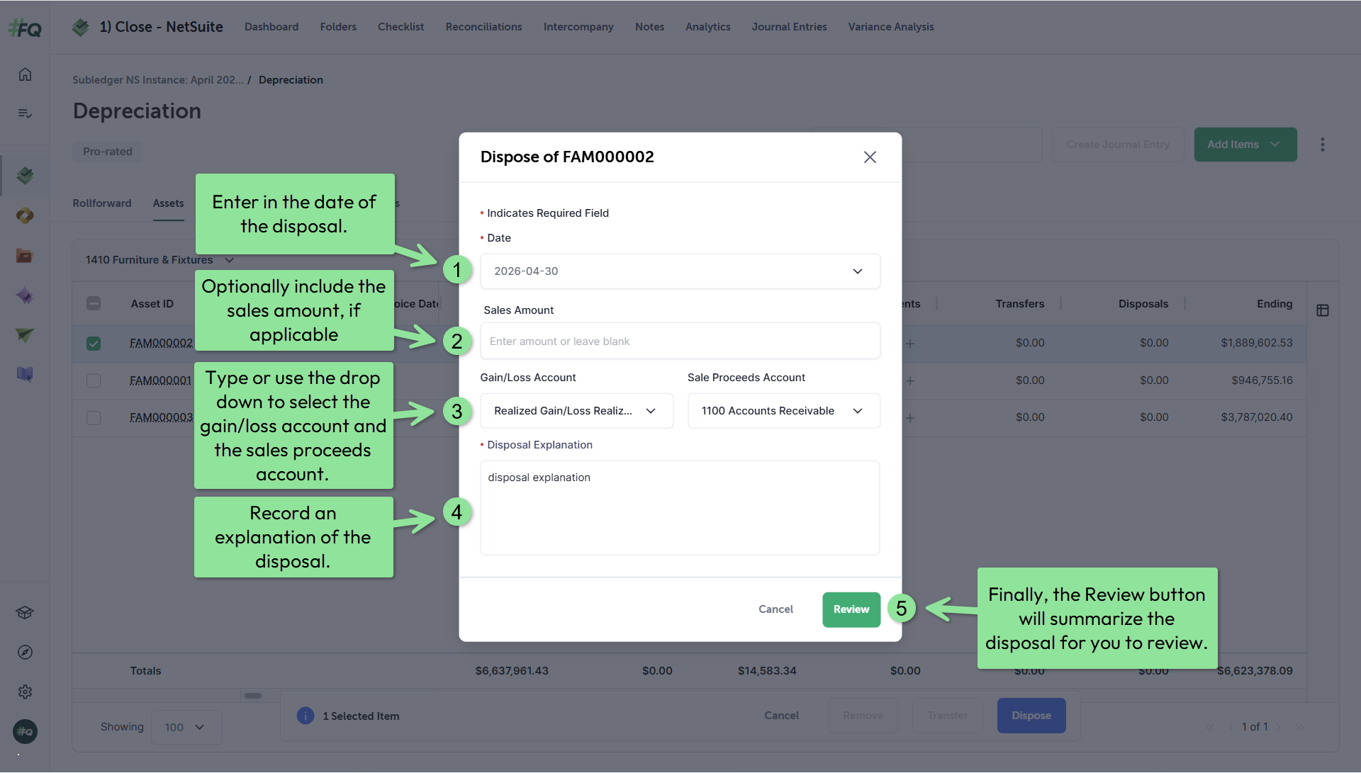Open the checklist icon in sidebar
Screen dimensions: 1361x773
(x=25, y=113)
